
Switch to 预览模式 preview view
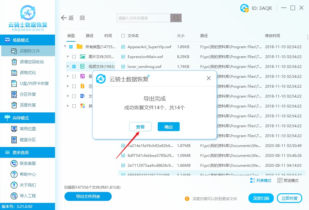coord(288,180)
